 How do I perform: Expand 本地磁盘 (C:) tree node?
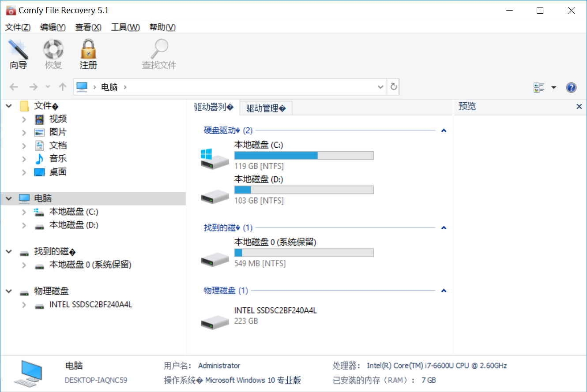[24, 212]
